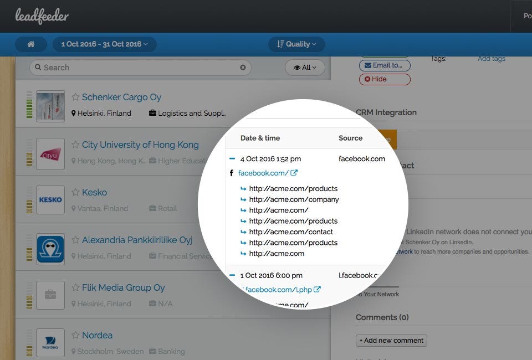This screenshot has width=532, height=360.
Task: Click Schenker Cargo Oy quality bar indicator
Action: (x=29, y=105)
